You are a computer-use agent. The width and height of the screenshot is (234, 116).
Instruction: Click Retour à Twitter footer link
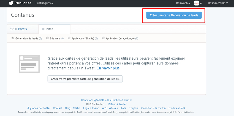tap(117, 104)
